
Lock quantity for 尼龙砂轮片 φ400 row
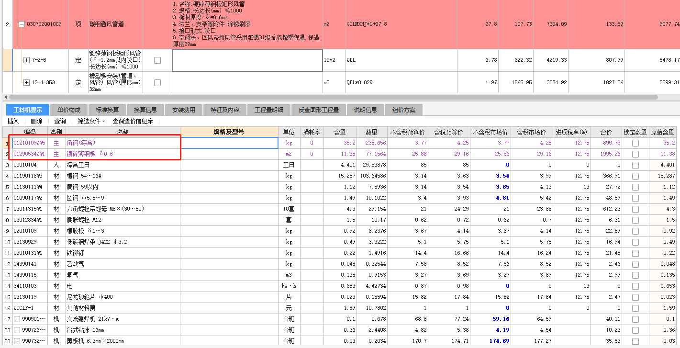coord(635,297)
